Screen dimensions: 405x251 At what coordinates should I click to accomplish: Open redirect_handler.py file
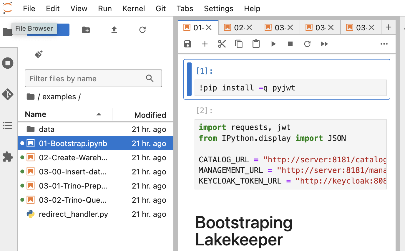point(73,214)
